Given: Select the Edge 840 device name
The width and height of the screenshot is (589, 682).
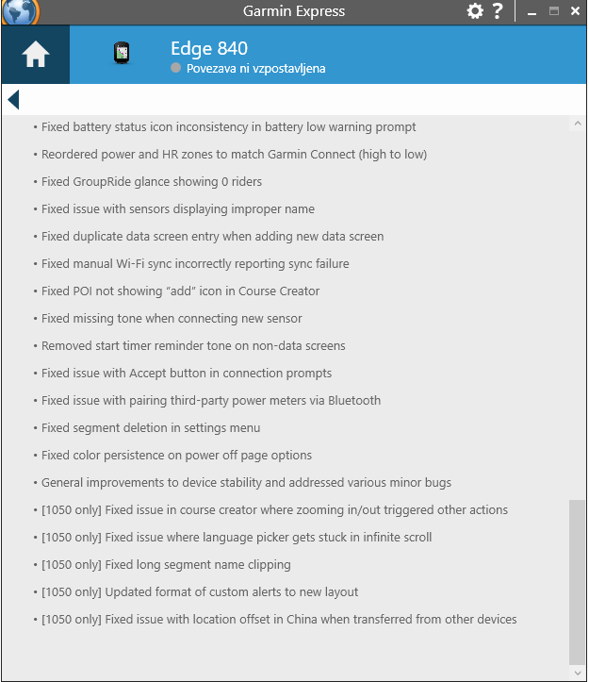Looking at the screenshot, I should [x=209, y=49].
